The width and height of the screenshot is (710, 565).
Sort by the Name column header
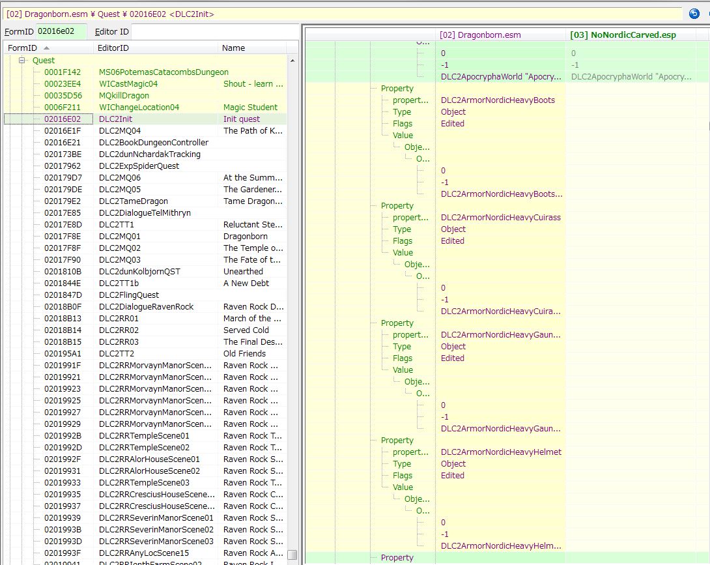[252, 48]
